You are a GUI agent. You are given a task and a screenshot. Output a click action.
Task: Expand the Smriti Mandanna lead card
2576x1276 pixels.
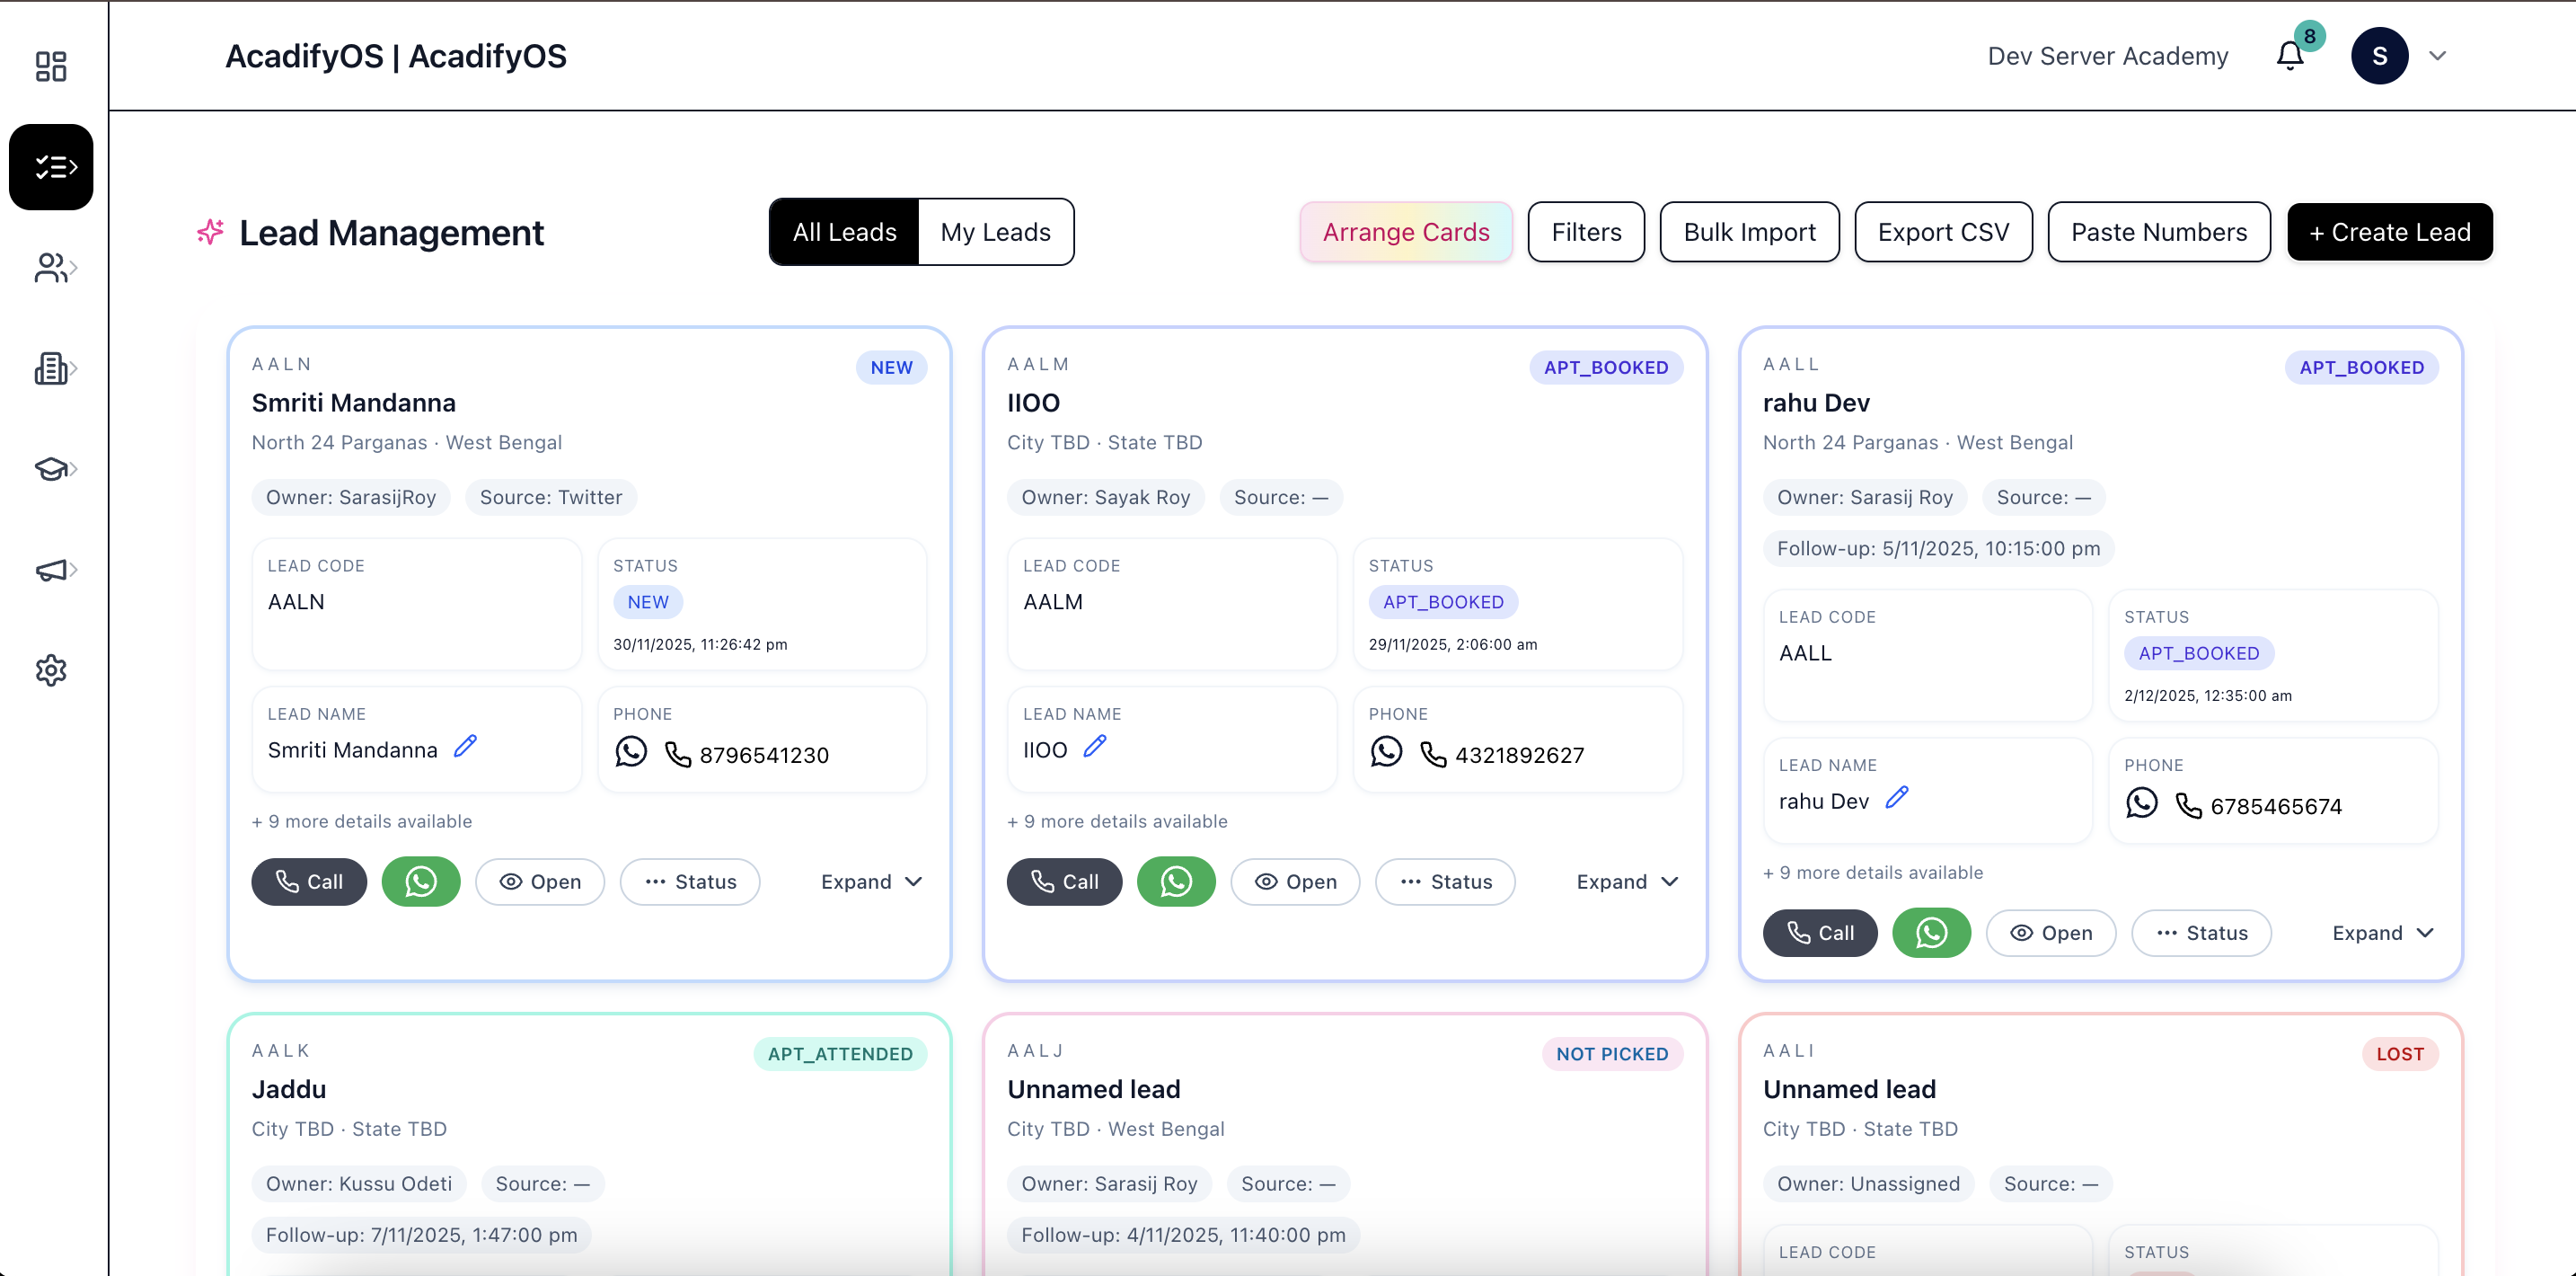click(x=871, y=882)
